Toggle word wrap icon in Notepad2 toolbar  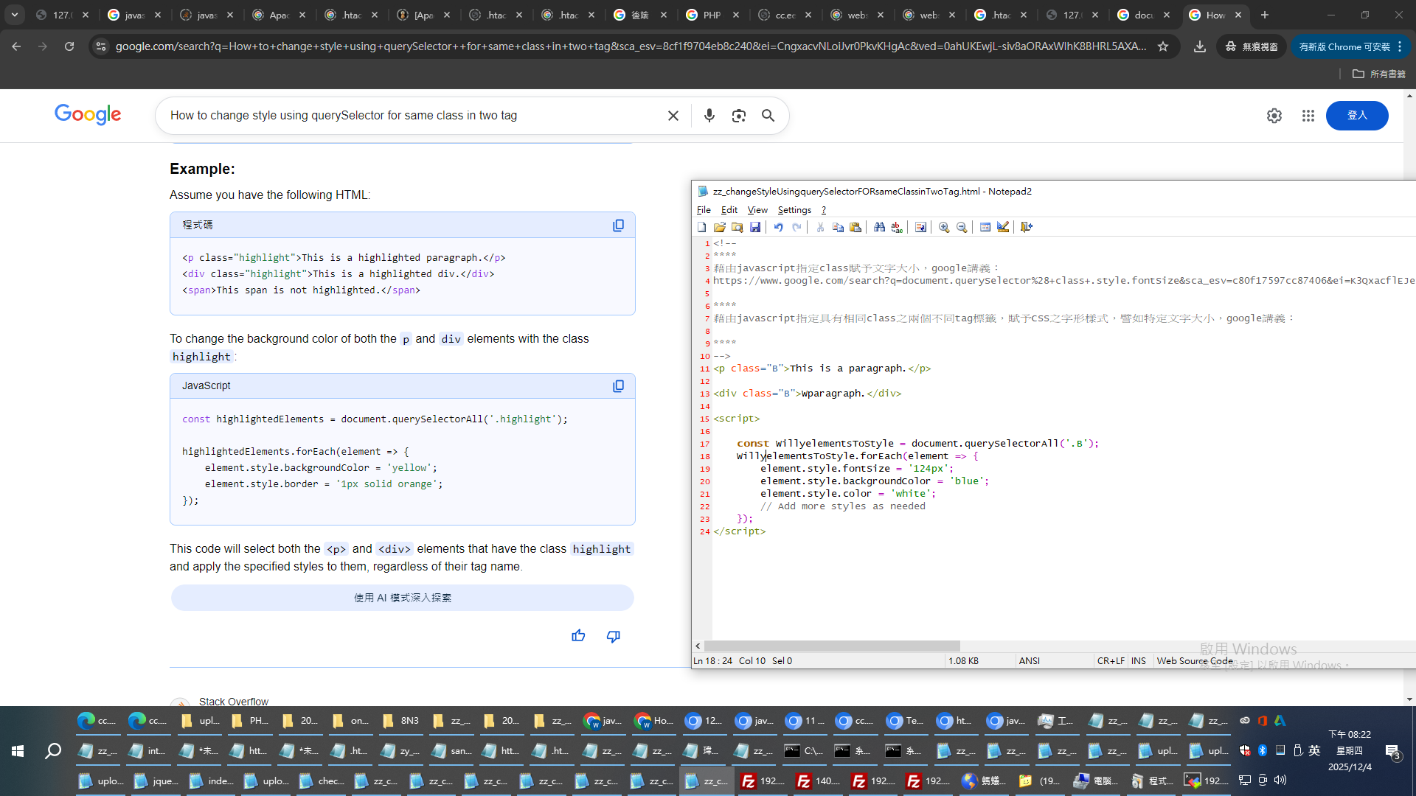(920, 227)
